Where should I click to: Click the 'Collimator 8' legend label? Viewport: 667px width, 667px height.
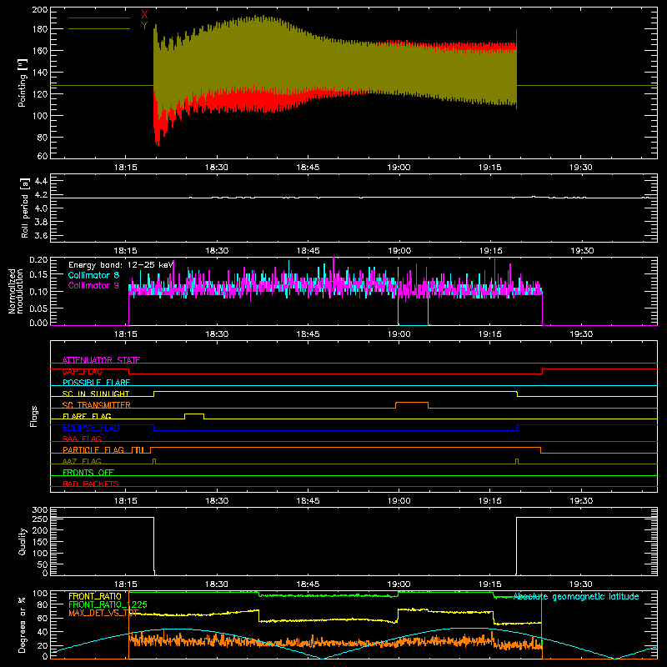(x=93, y=275)
